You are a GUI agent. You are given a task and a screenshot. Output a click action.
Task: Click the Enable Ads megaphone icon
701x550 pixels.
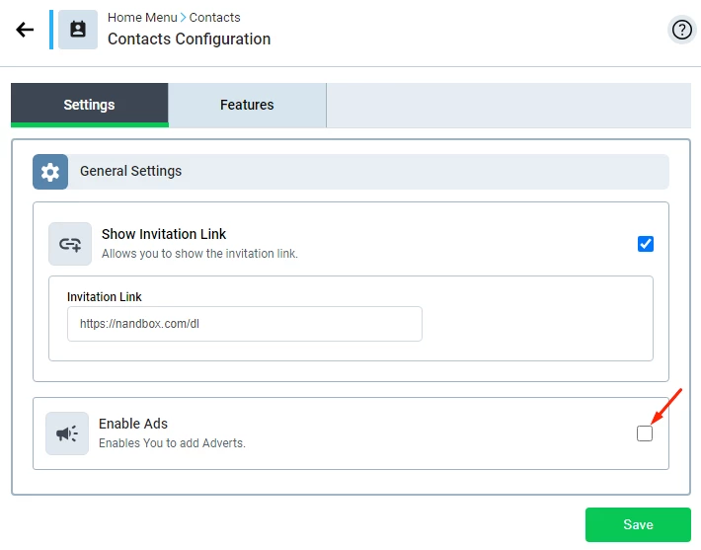67,433
